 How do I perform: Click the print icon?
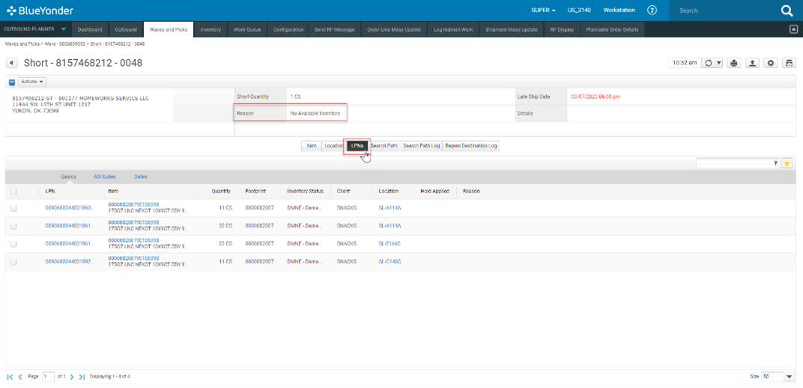click(x=734, y=63)
